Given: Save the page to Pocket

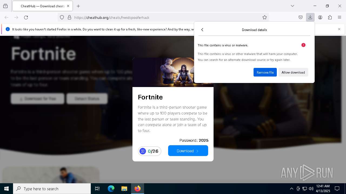Looking at the screenshot, I should coord(301,17).
